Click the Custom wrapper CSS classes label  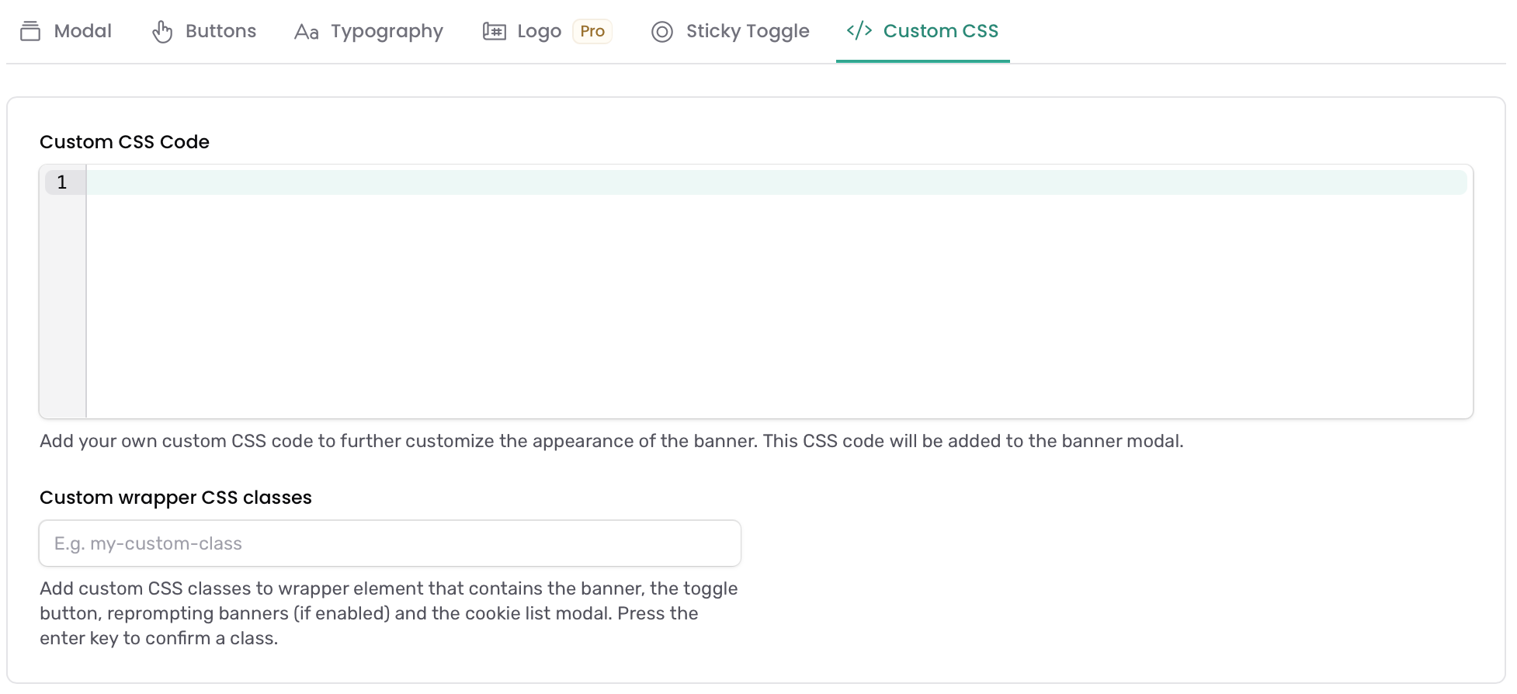(x=175, y=498)
